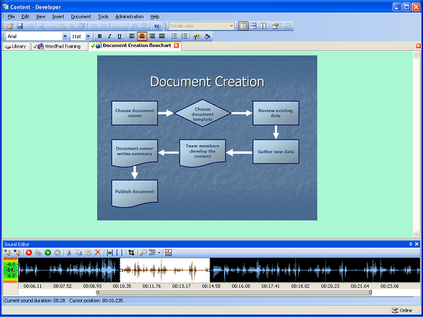Click the paint bucket background color icon

[x=207, y=36]
